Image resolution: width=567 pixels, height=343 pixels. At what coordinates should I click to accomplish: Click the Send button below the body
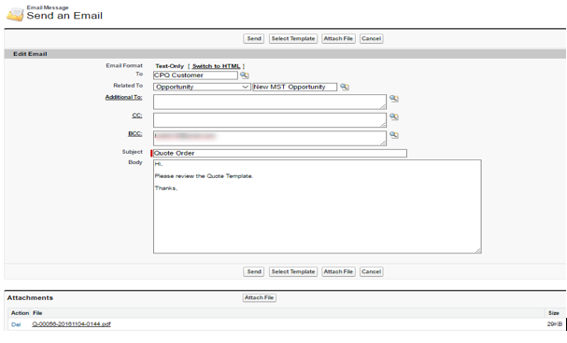tap(254, 271)
